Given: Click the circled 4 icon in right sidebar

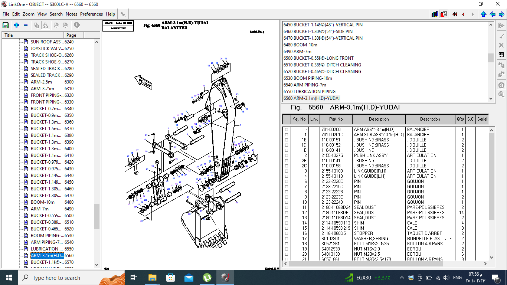Looking at the screenshot, I should pos(501,85).
